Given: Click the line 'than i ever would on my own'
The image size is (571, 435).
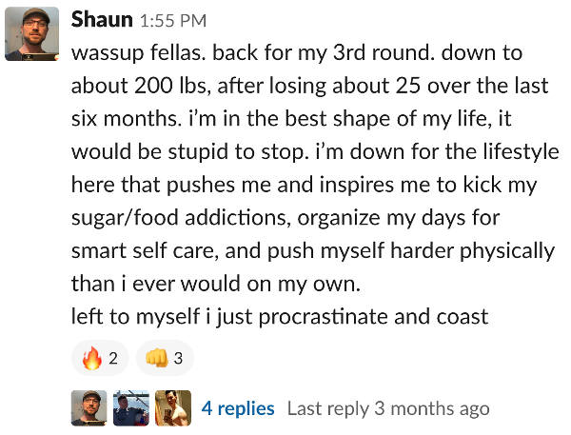Looking at the screenshot, I should pyautogui.click(x=216, y=284).
